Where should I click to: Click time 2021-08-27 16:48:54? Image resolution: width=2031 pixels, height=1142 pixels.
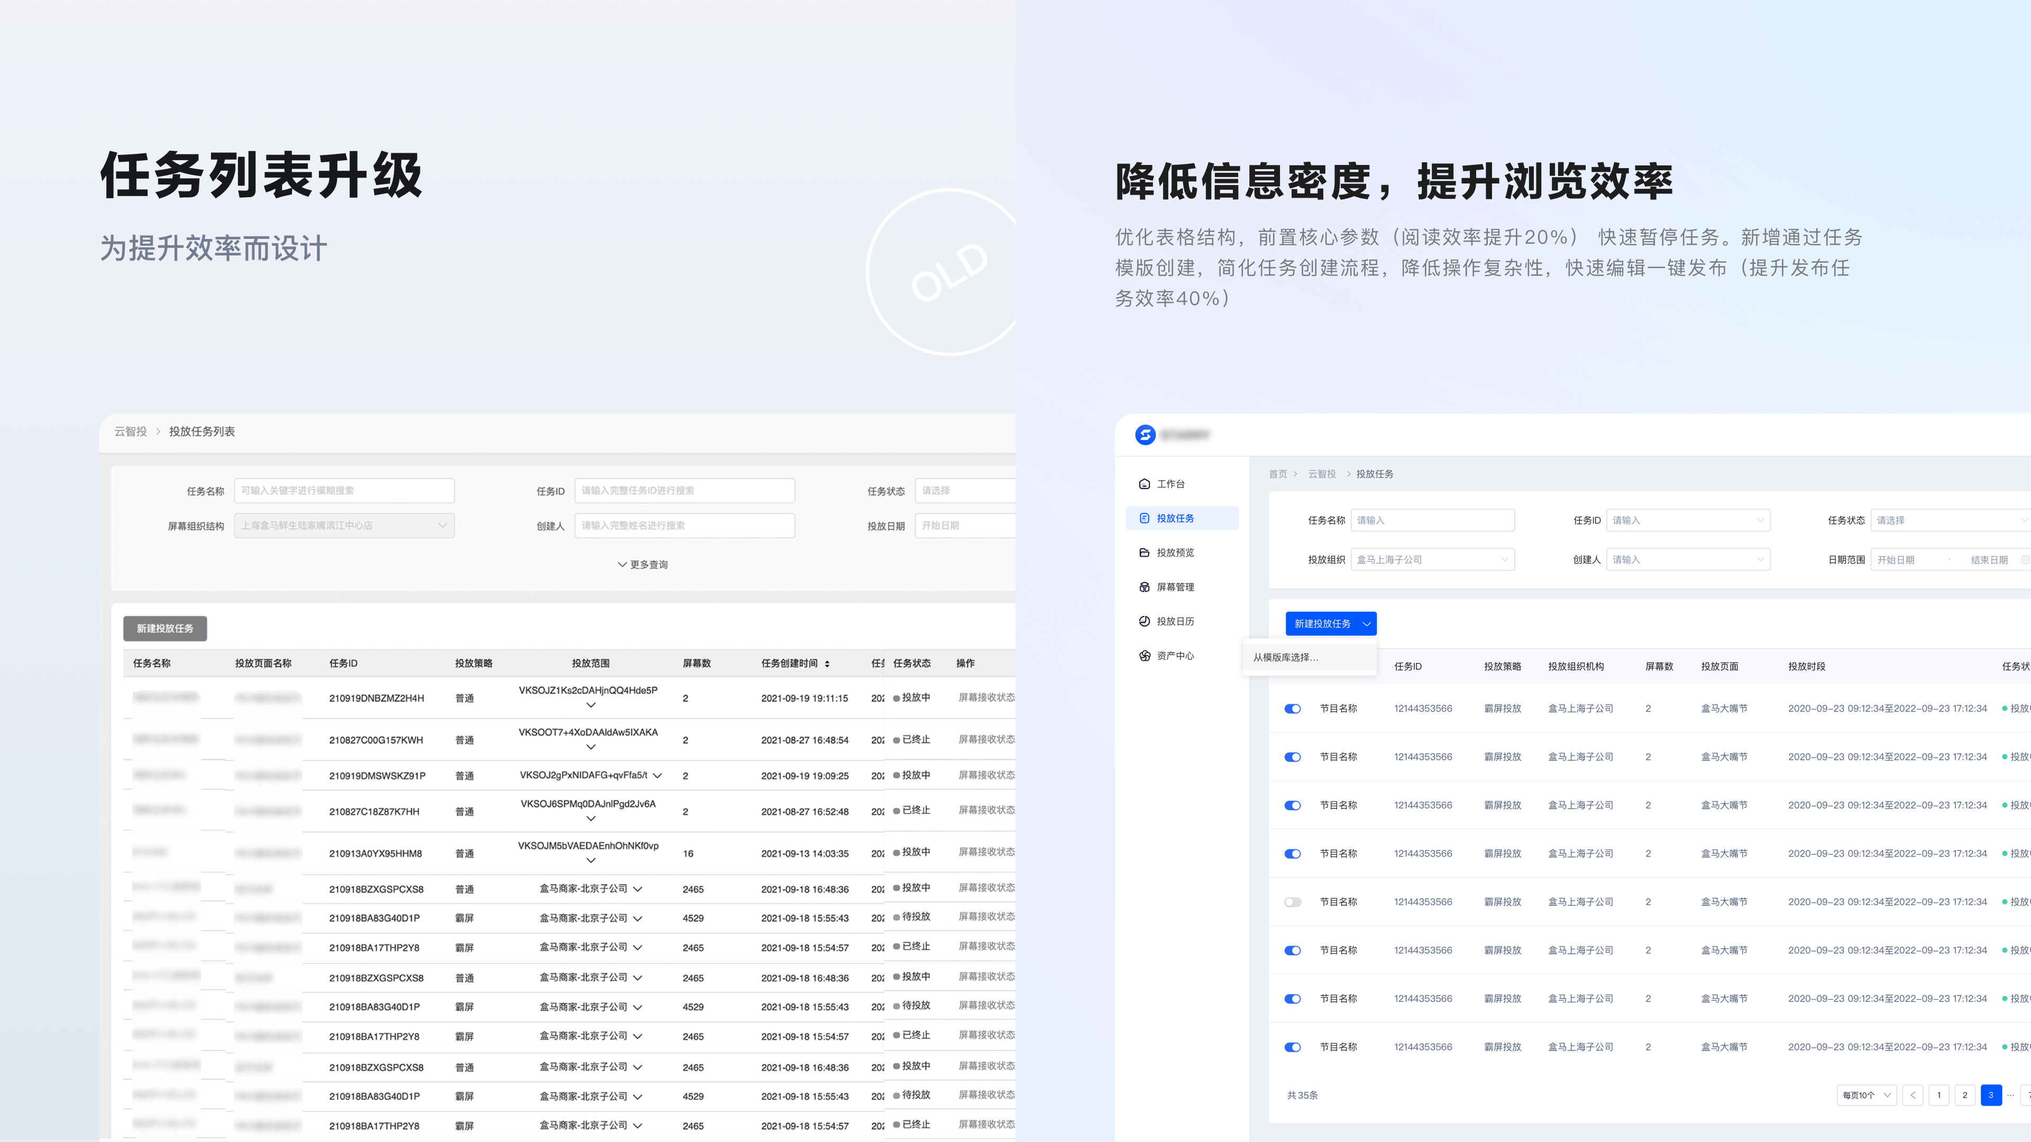click(805, 740)
